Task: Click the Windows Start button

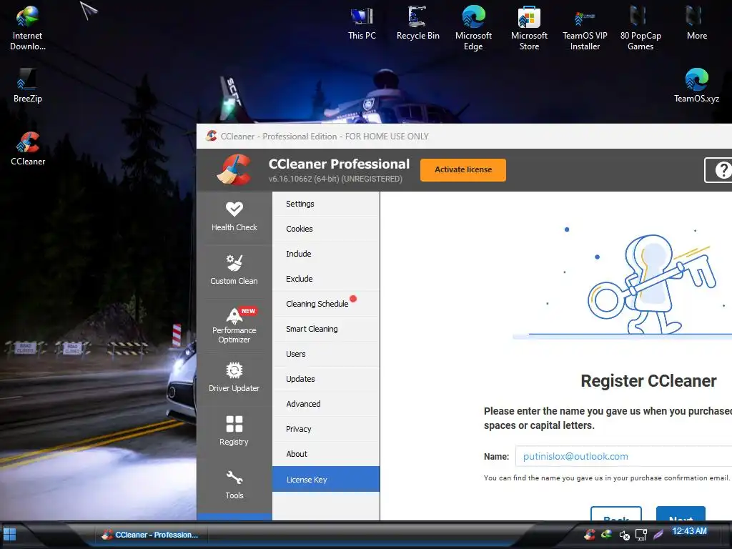Action: (x=10, y=535)
